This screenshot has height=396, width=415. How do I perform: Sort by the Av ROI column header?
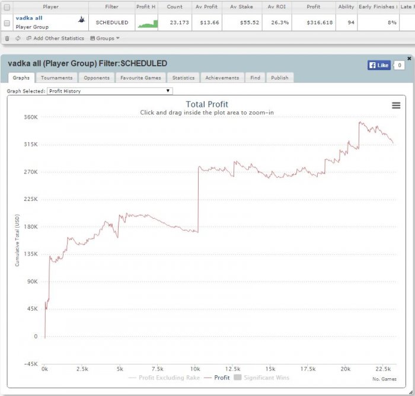(277, 7)
